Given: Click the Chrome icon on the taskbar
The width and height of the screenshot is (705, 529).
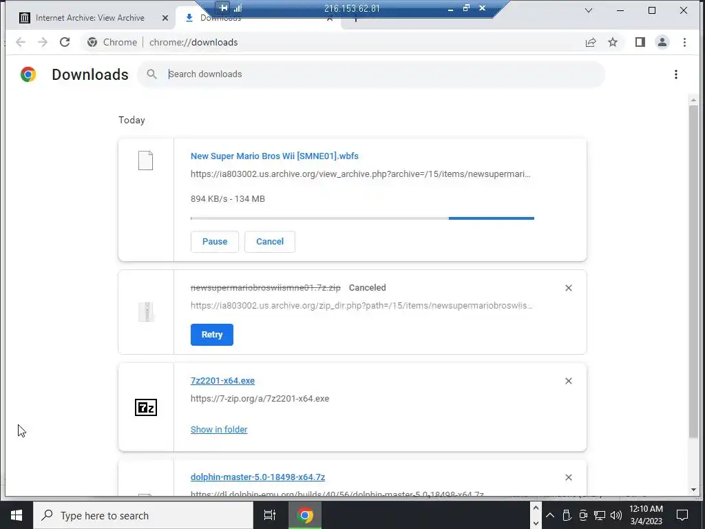Looking at the screenshot, I should [x=305, y=515].
